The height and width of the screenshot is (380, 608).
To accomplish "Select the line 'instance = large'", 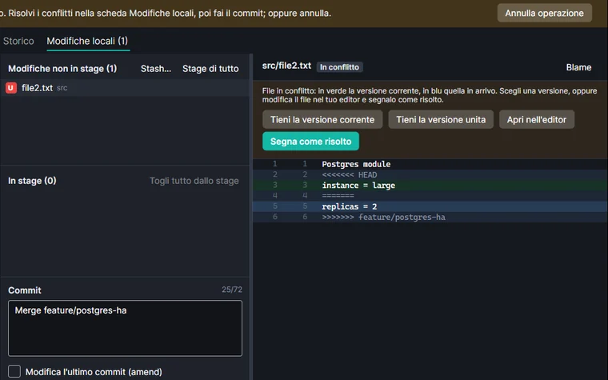I will pos(430,186).
